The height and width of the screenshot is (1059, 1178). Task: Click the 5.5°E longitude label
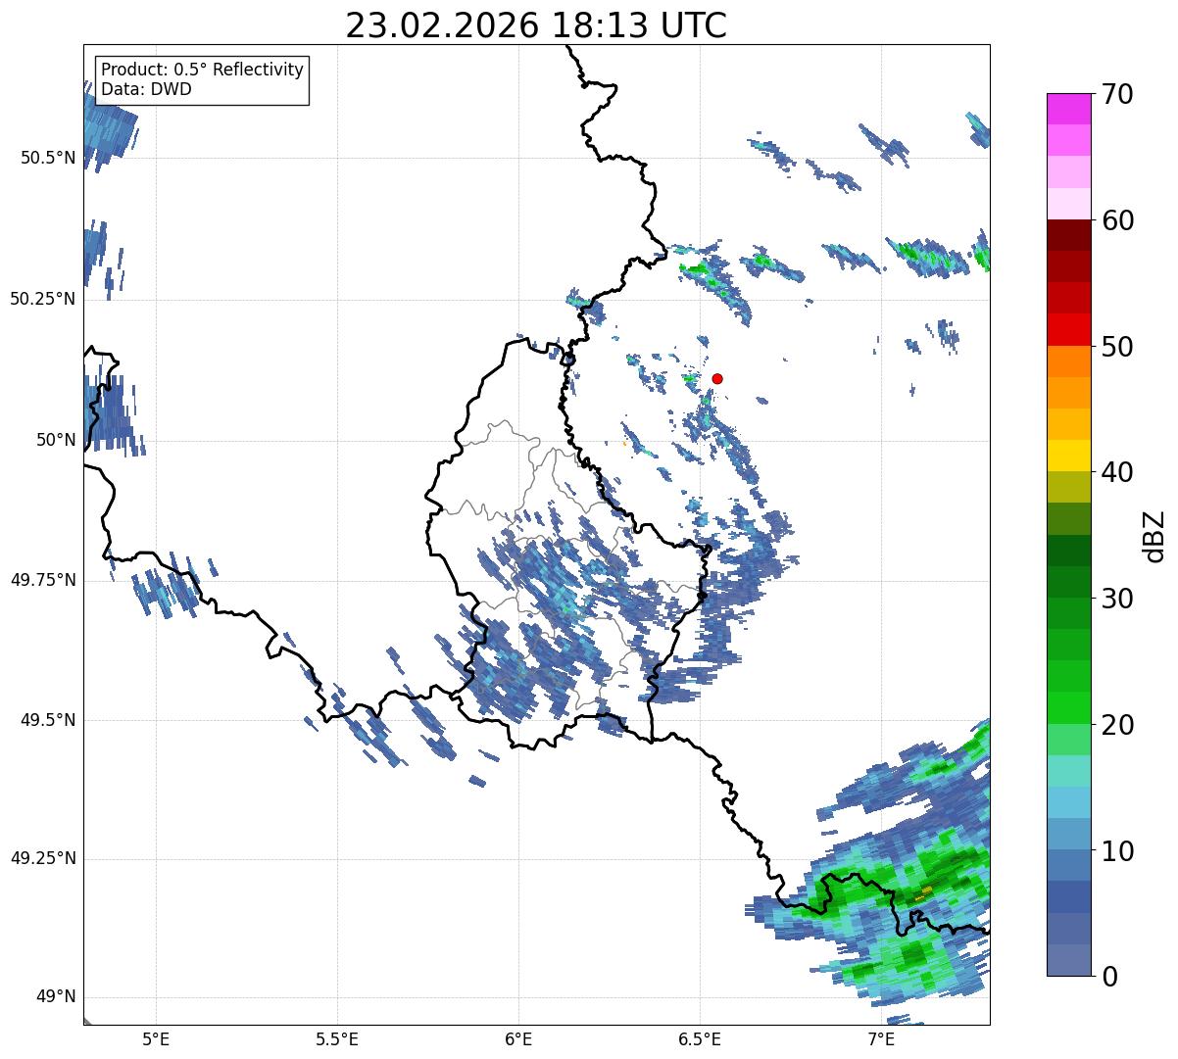[x=337, y=1038]
